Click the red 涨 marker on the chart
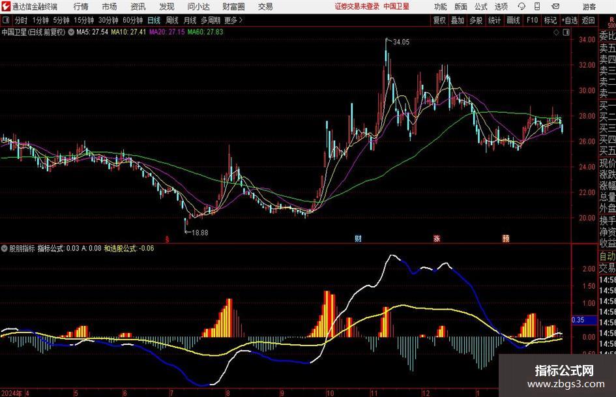Image resolution: width=616 pixels, height=397 pixels. [437, 238]
